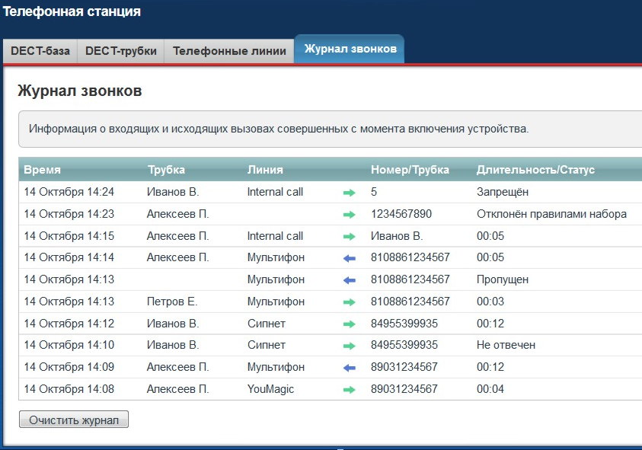Open the Телефонные линии tab

point(229,51)
